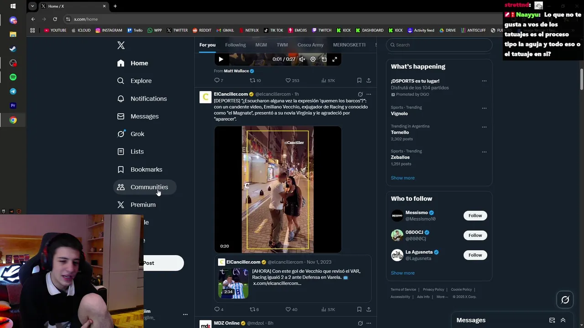Open quoted Vecchio goal video thumbnail
This screenshot has width=584, height=328.
tap(233, 283)
